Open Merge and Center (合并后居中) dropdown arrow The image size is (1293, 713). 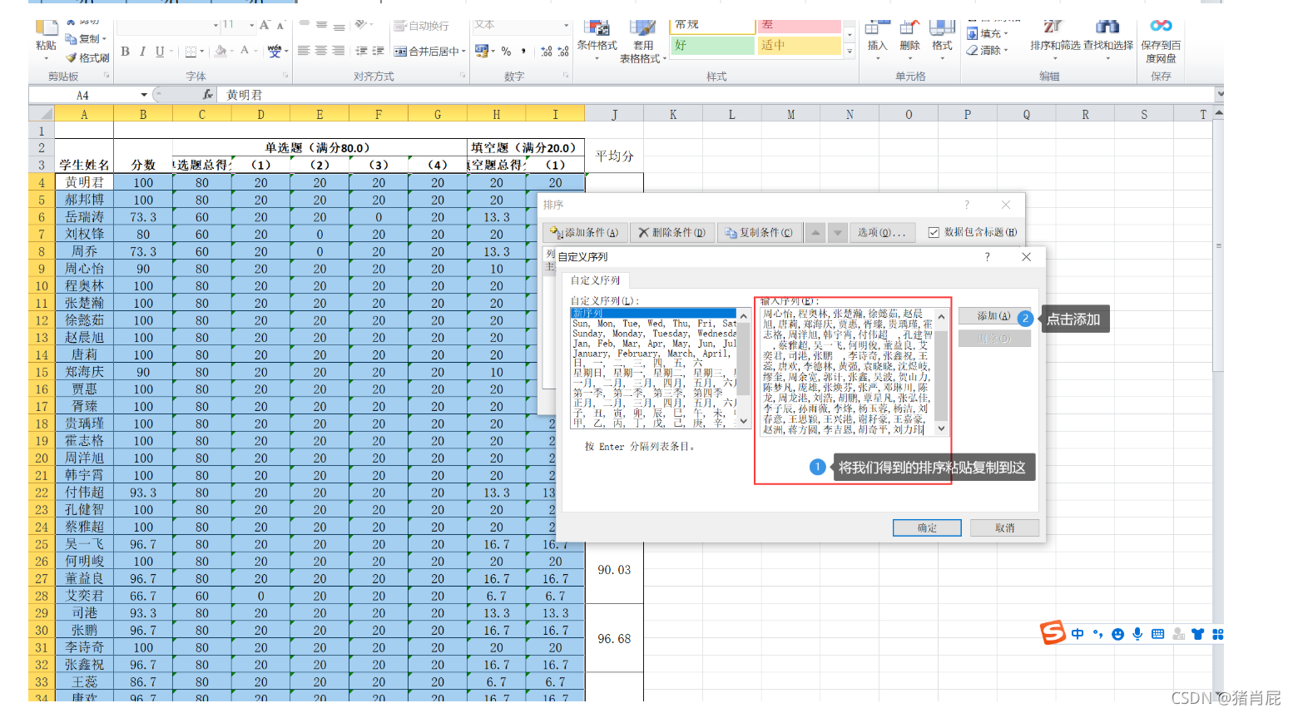click(x=464, y=52)
